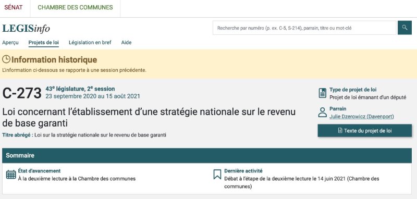This screenshot has height=199, width=417.
Task: Click the 'Type de projet de loi' label
Action: 353,90
